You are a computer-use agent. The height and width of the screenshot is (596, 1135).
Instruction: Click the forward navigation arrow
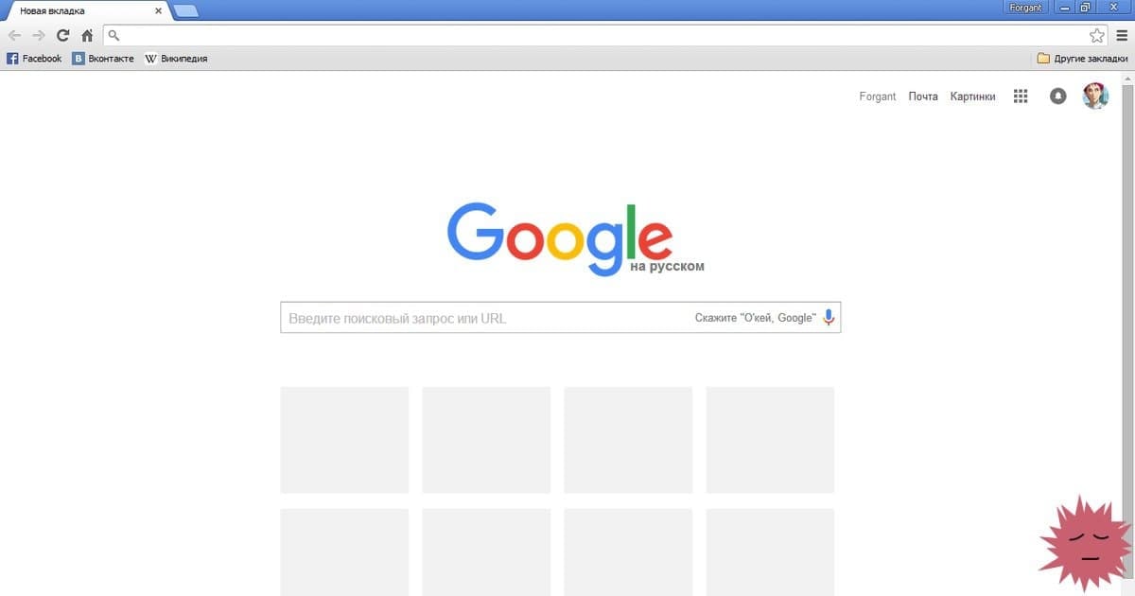(x=39, y=35)
